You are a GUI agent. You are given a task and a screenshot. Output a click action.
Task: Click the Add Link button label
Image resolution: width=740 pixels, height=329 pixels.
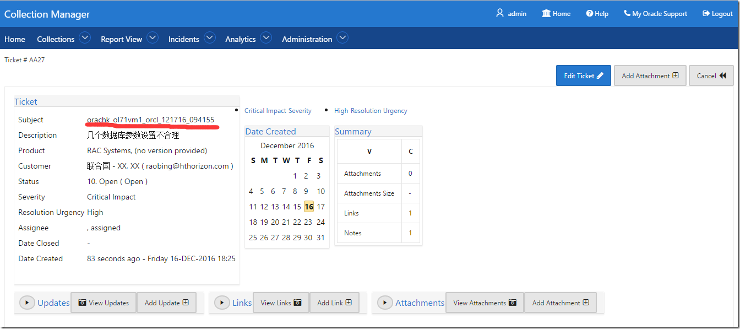(330, 303)
